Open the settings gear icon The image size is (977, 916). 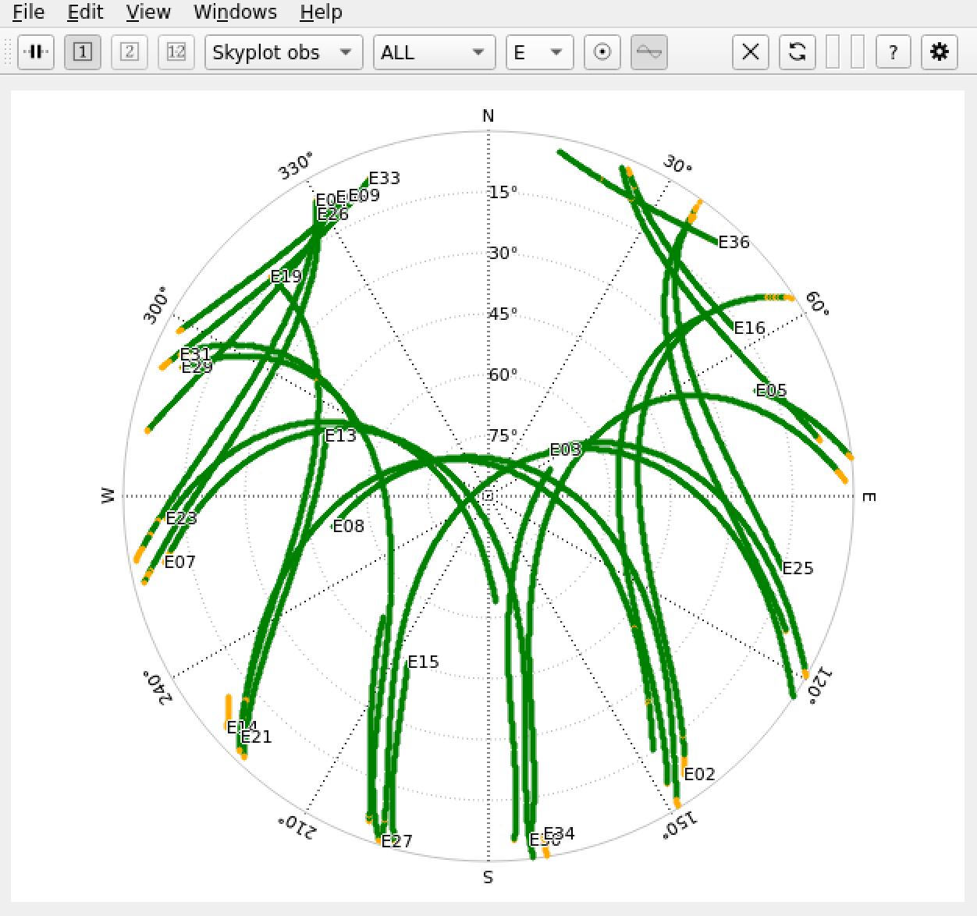[x=939, y=52]
